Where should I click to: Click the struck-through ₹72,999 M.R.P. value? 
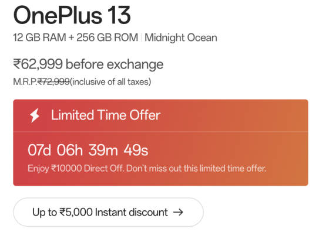point(53,81)
